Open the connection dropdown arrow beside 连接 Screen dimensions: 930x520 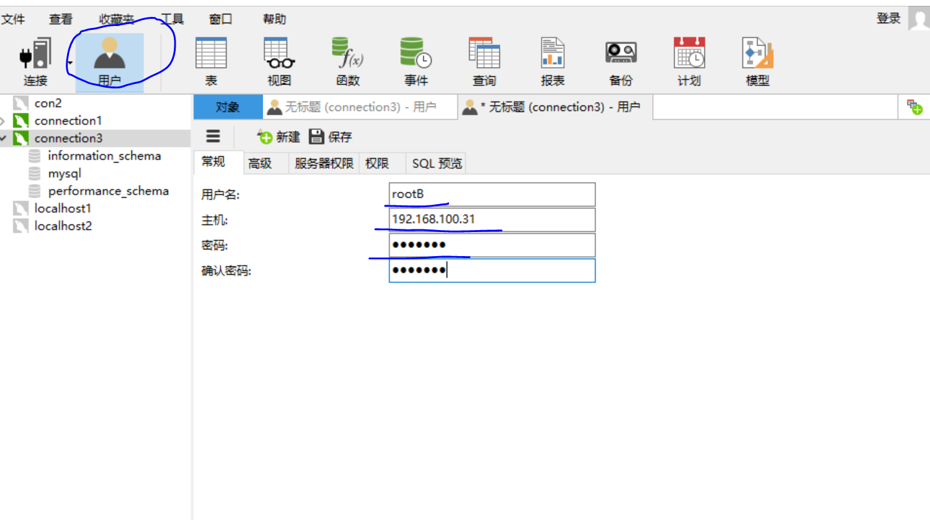[x=70, y=63]
